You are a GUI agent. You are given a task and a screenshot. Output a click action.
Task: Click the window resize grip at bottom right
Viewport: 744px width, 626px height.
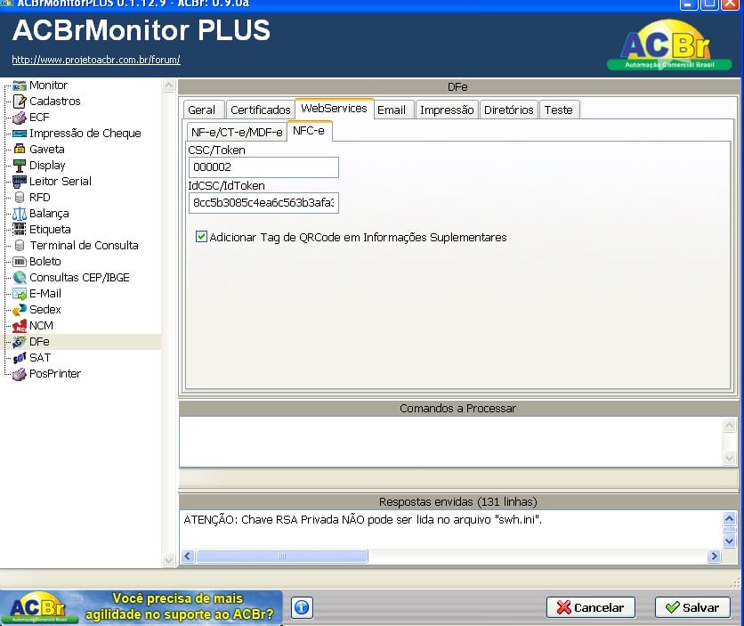(735, 583)
